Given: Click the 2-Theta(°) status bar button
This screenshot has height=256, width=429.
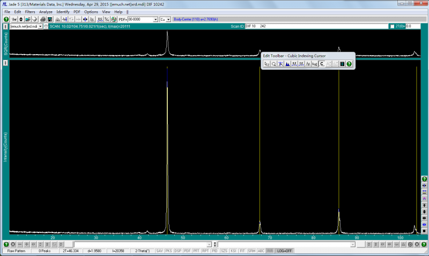Looking at the screenshot, I should pos(142,251).
